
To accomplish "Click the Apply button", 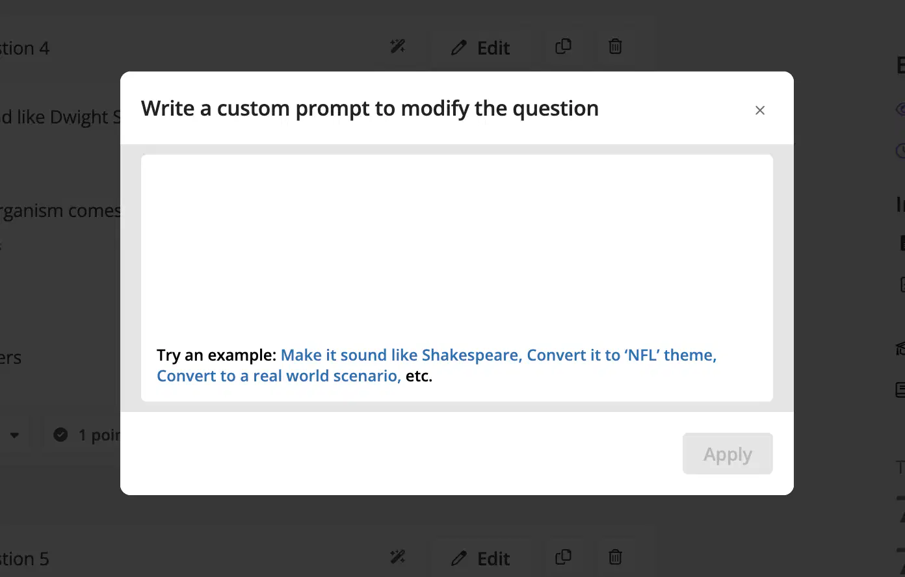I will point(728,454).
